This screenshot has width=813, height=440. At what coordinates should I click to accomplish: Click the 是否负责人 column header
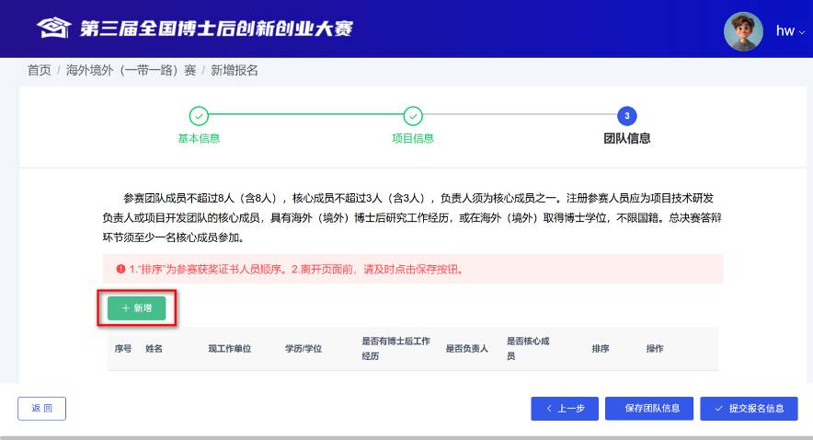pyautogui.click(x=466, y=349)
